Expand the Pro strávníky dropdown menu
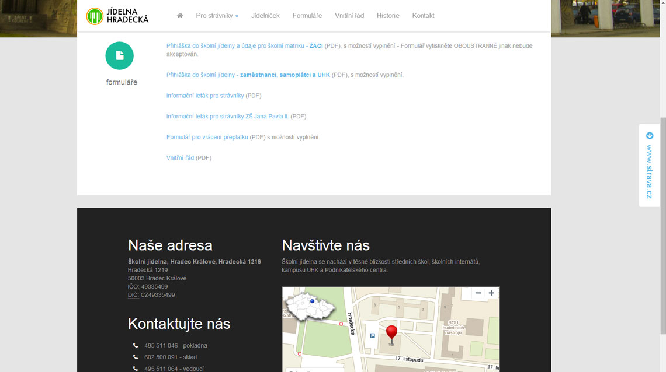Image resolution: width=666 pixels, height=372 pixels. coord(217,16)
